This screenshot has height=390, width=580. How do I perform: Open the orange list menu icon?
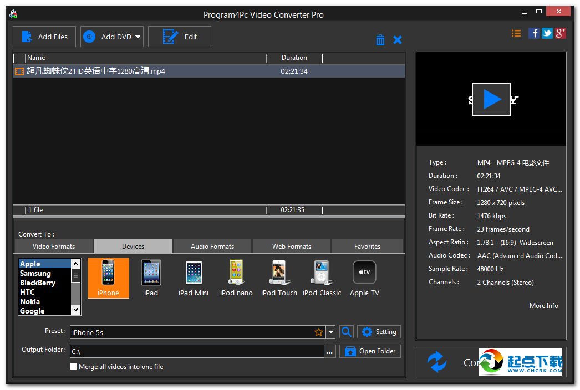click(516, 33)
